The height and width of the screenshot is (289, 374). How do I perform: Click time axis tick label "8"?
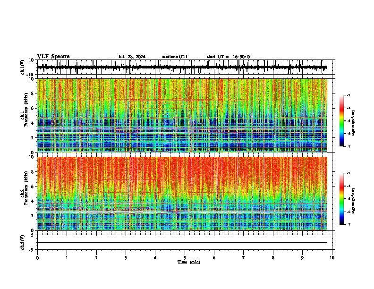pyautogui.click(x=273, y=258)
